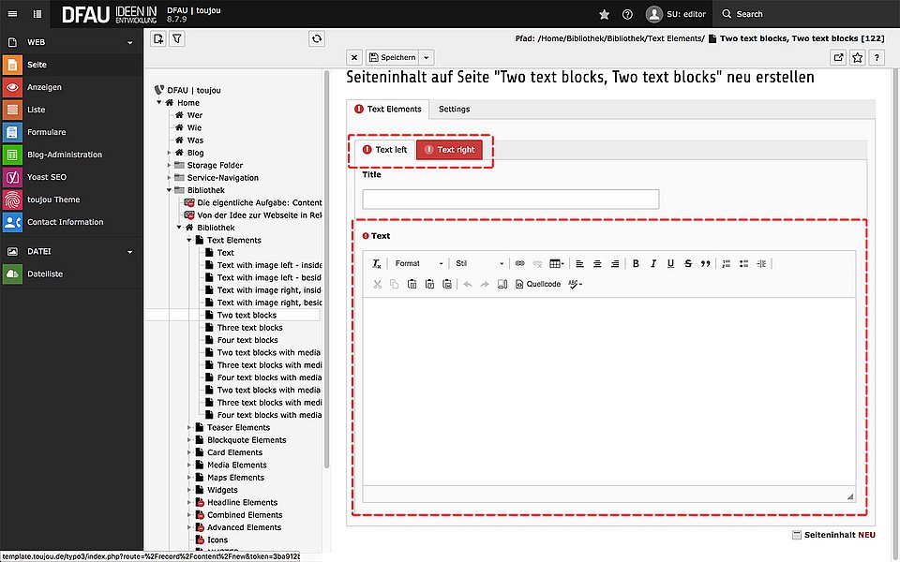
Task: Click the Speichern save button
Action: pos(393,57)
